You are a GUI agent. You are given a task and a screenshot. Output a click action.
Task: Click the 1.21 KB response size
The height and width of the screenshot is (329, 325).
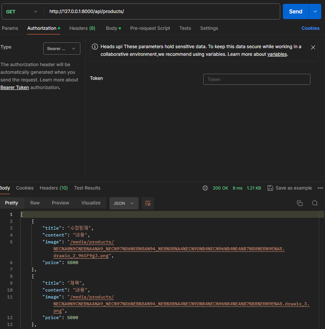click(254, 188)
